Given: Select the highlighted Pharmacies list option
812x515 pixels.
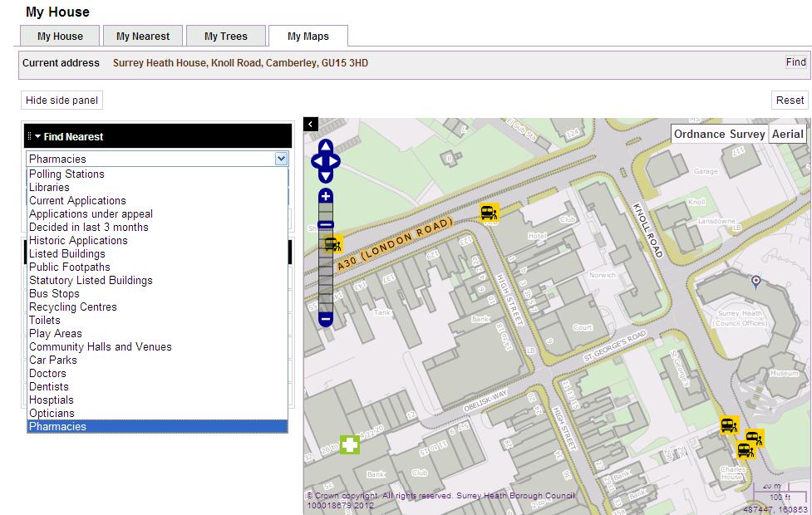Looking at the screenshot, I should (157, 426).
